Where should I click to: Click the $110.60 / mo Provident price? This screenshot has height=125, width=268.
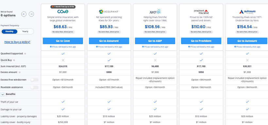[201, 27]
